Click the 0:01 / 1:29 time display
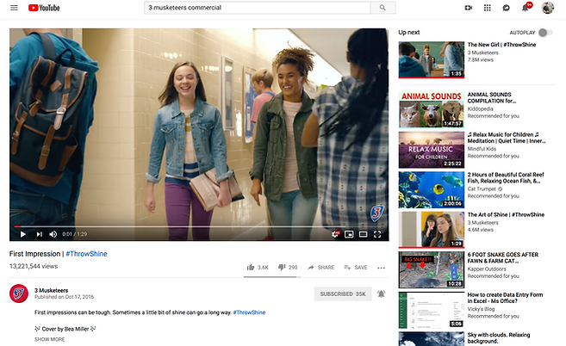The height and width of the screenshot is (346, 566). [74, 234]
